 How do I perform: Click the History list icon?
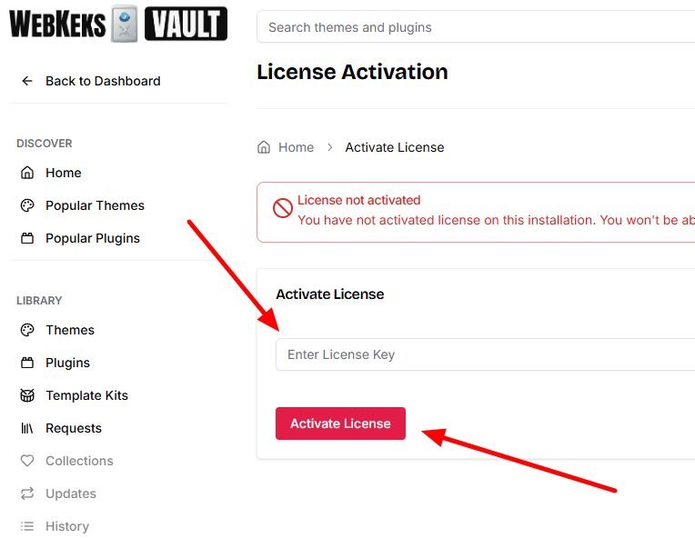click(27, 526)
